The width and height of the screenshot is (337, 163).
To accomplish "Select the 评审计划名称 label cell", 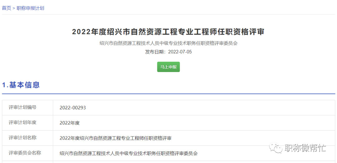I will (x=28, y=138).
